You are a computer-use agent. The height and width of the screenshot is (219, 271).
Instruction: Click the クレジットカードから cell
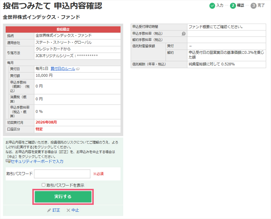(77, 49)
